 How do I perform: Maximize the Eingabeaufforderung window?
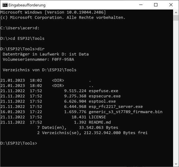156,5
